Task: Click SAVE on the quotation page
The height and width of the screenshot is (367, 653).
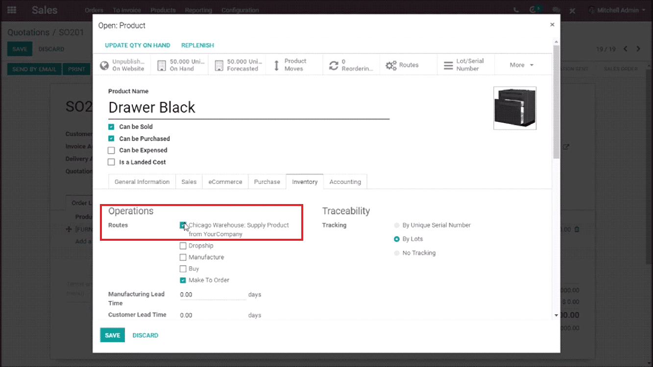Action: tap(20, 49)
